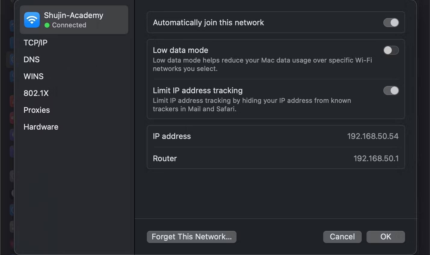The height and width of the screenshot is (255, 430).
Task: Enable Low data mode
Action: [391, 50]
